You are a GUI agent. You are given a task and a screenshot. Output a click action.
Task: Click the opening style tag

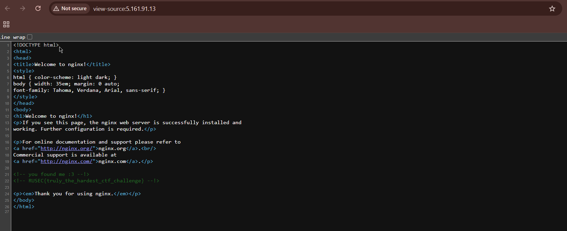(x=24, y=71)
